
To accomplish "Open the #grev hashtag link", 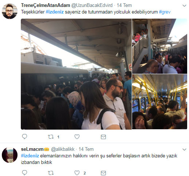I will (165, 12).
